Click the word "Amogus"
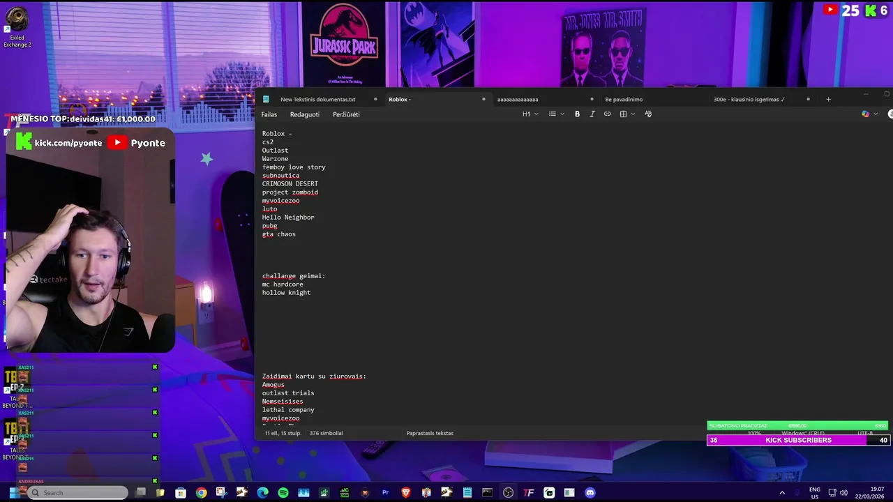Viewport: 893px width, 502px height. coord(273,385)
